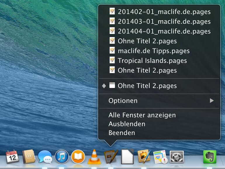Open recent file 201404-01_maclife.de.pages

coord(159,31)
